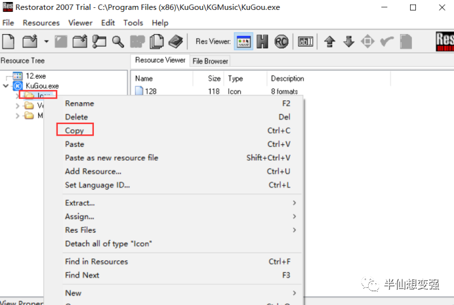
Task: Click the grayed-out document icon after checkmark
Action: [406, 42]
